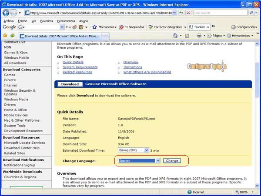
Task: Open the Edición menu
Action: pos(23,21)
